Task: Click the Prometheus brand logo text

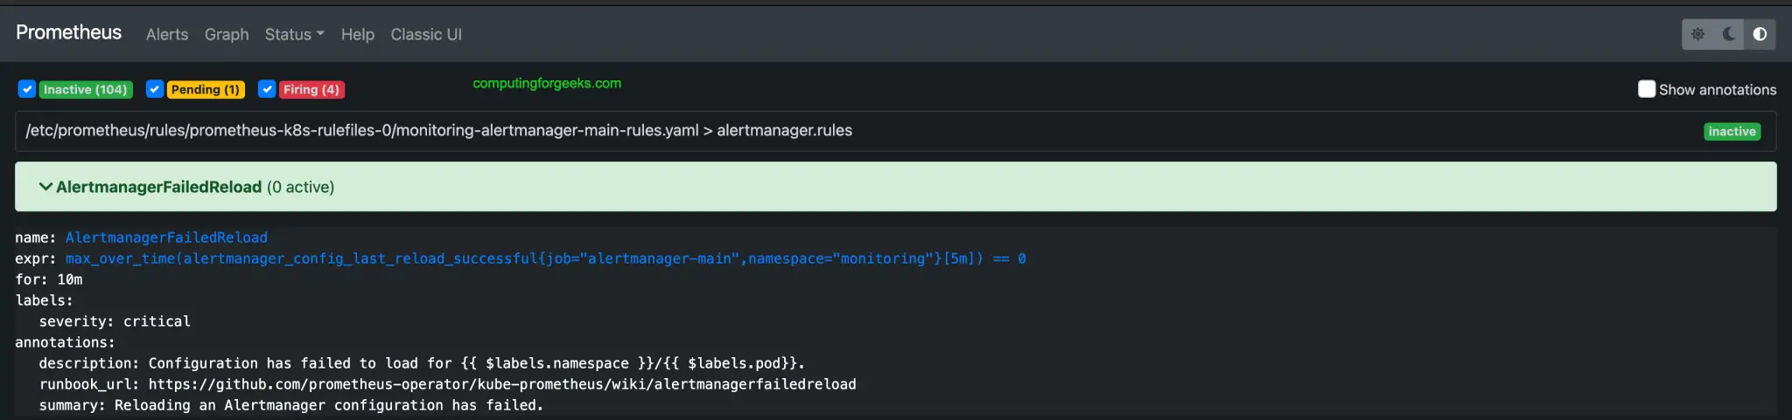Action: [69, 32]
